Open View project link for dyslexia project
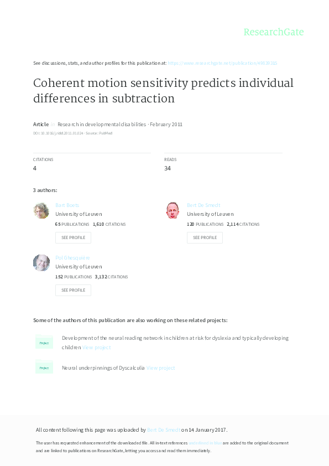This screenshot has width=329, height=466. coord(97,348)
